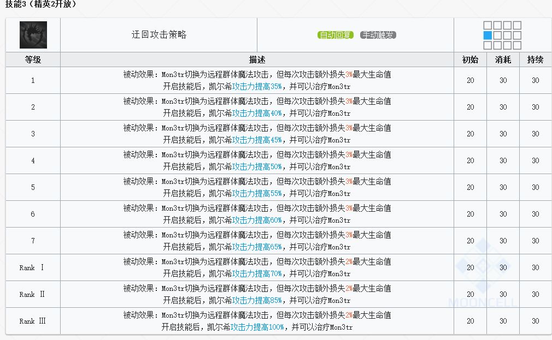
Task: Click the blue cell in the range grid
Action: click(x=488, y=35)
